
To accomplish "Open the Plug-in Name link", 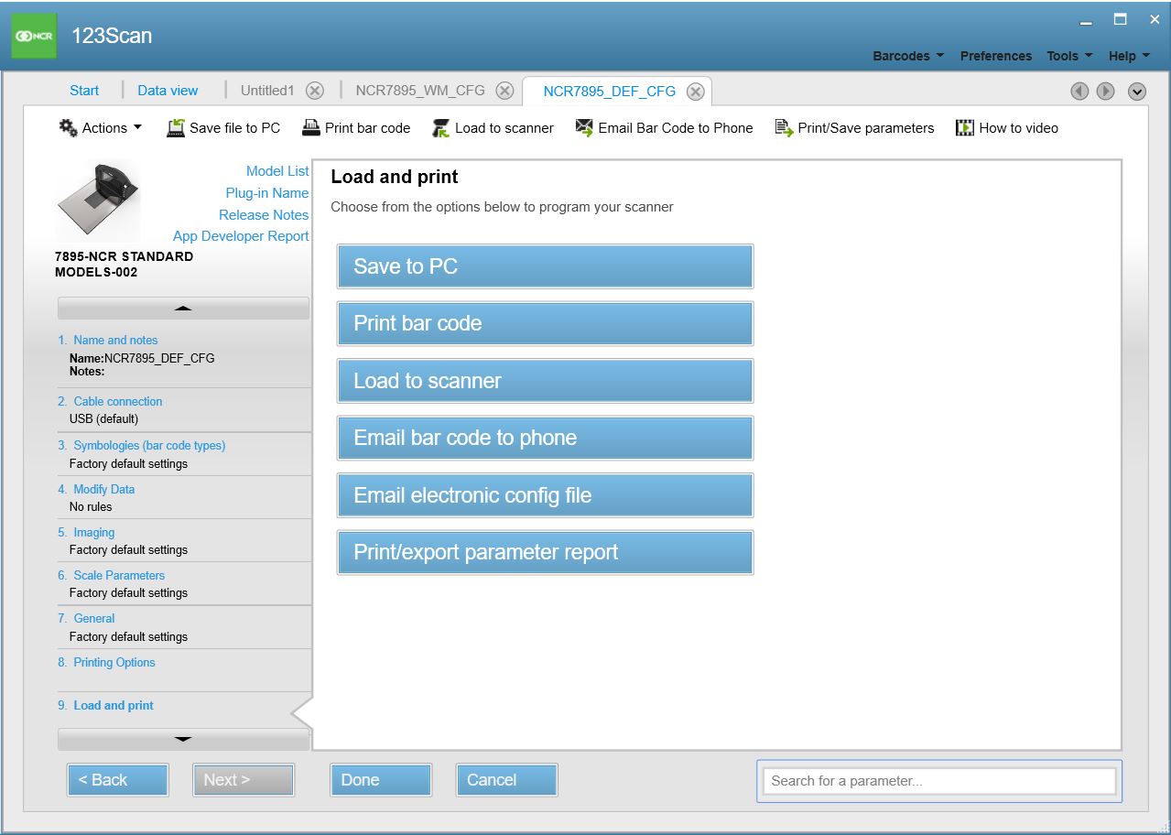I will click(x=267, y=193).
